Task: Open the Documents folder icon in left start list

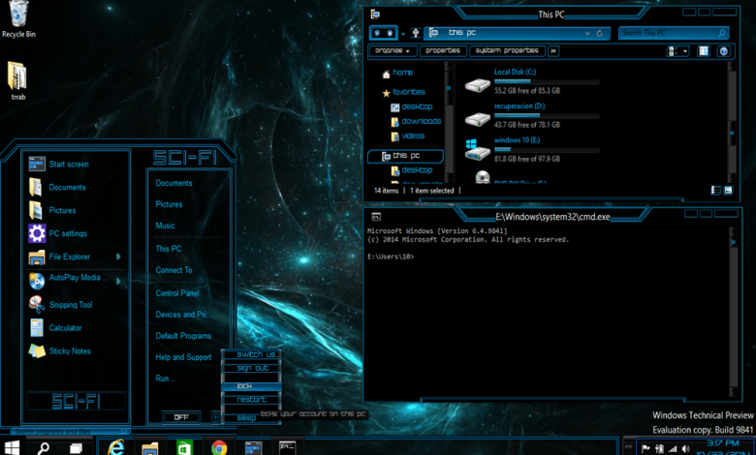Action: click(x=36, y=187)
